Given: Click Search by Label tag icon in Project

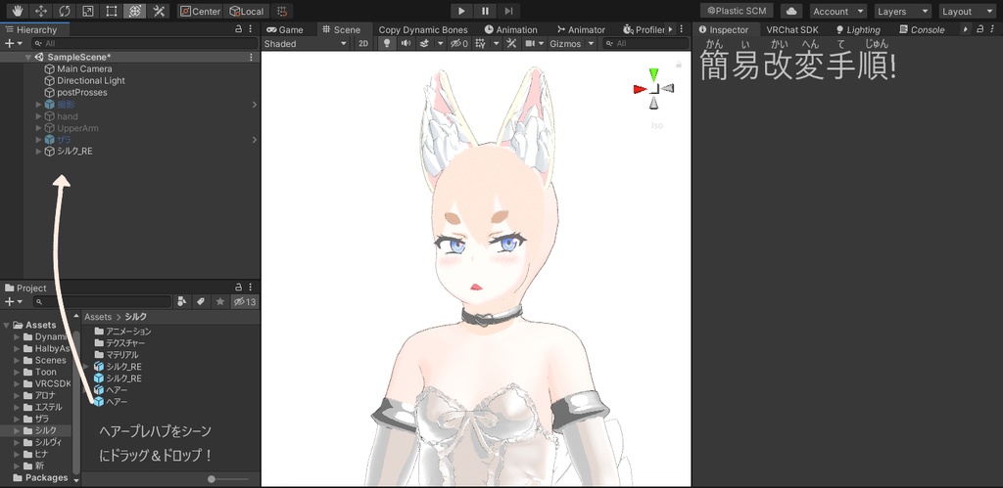Looking at the screenshot, I should [x=201, y=301].
